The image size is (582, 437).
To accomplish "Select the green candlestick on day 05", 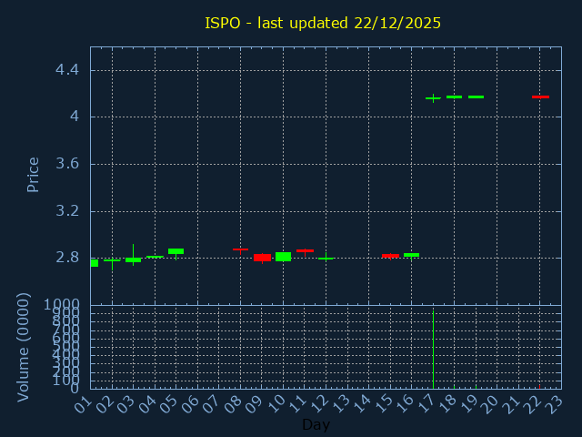I will click(176, 251).
